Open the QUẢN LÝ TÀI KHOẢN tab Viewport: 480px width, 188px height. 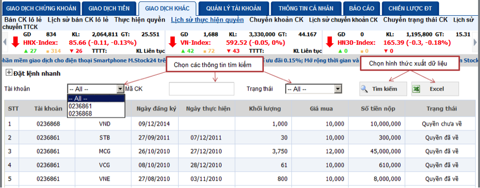point(233,8)
